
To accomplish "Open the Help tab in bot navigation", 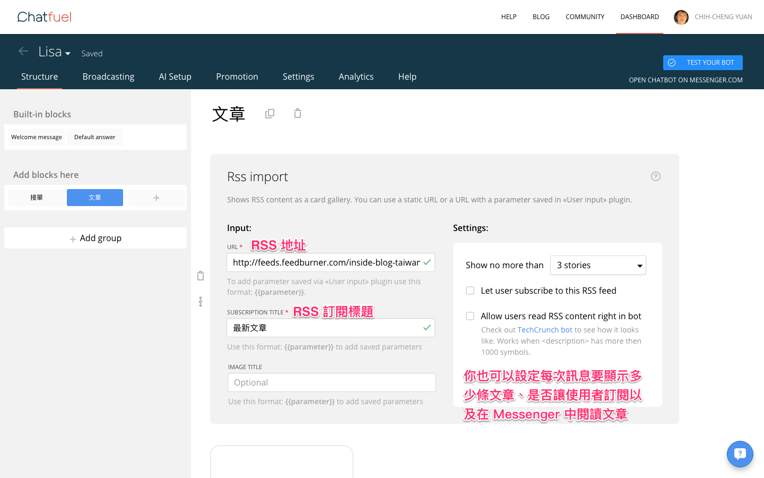I will pos(407,76).
